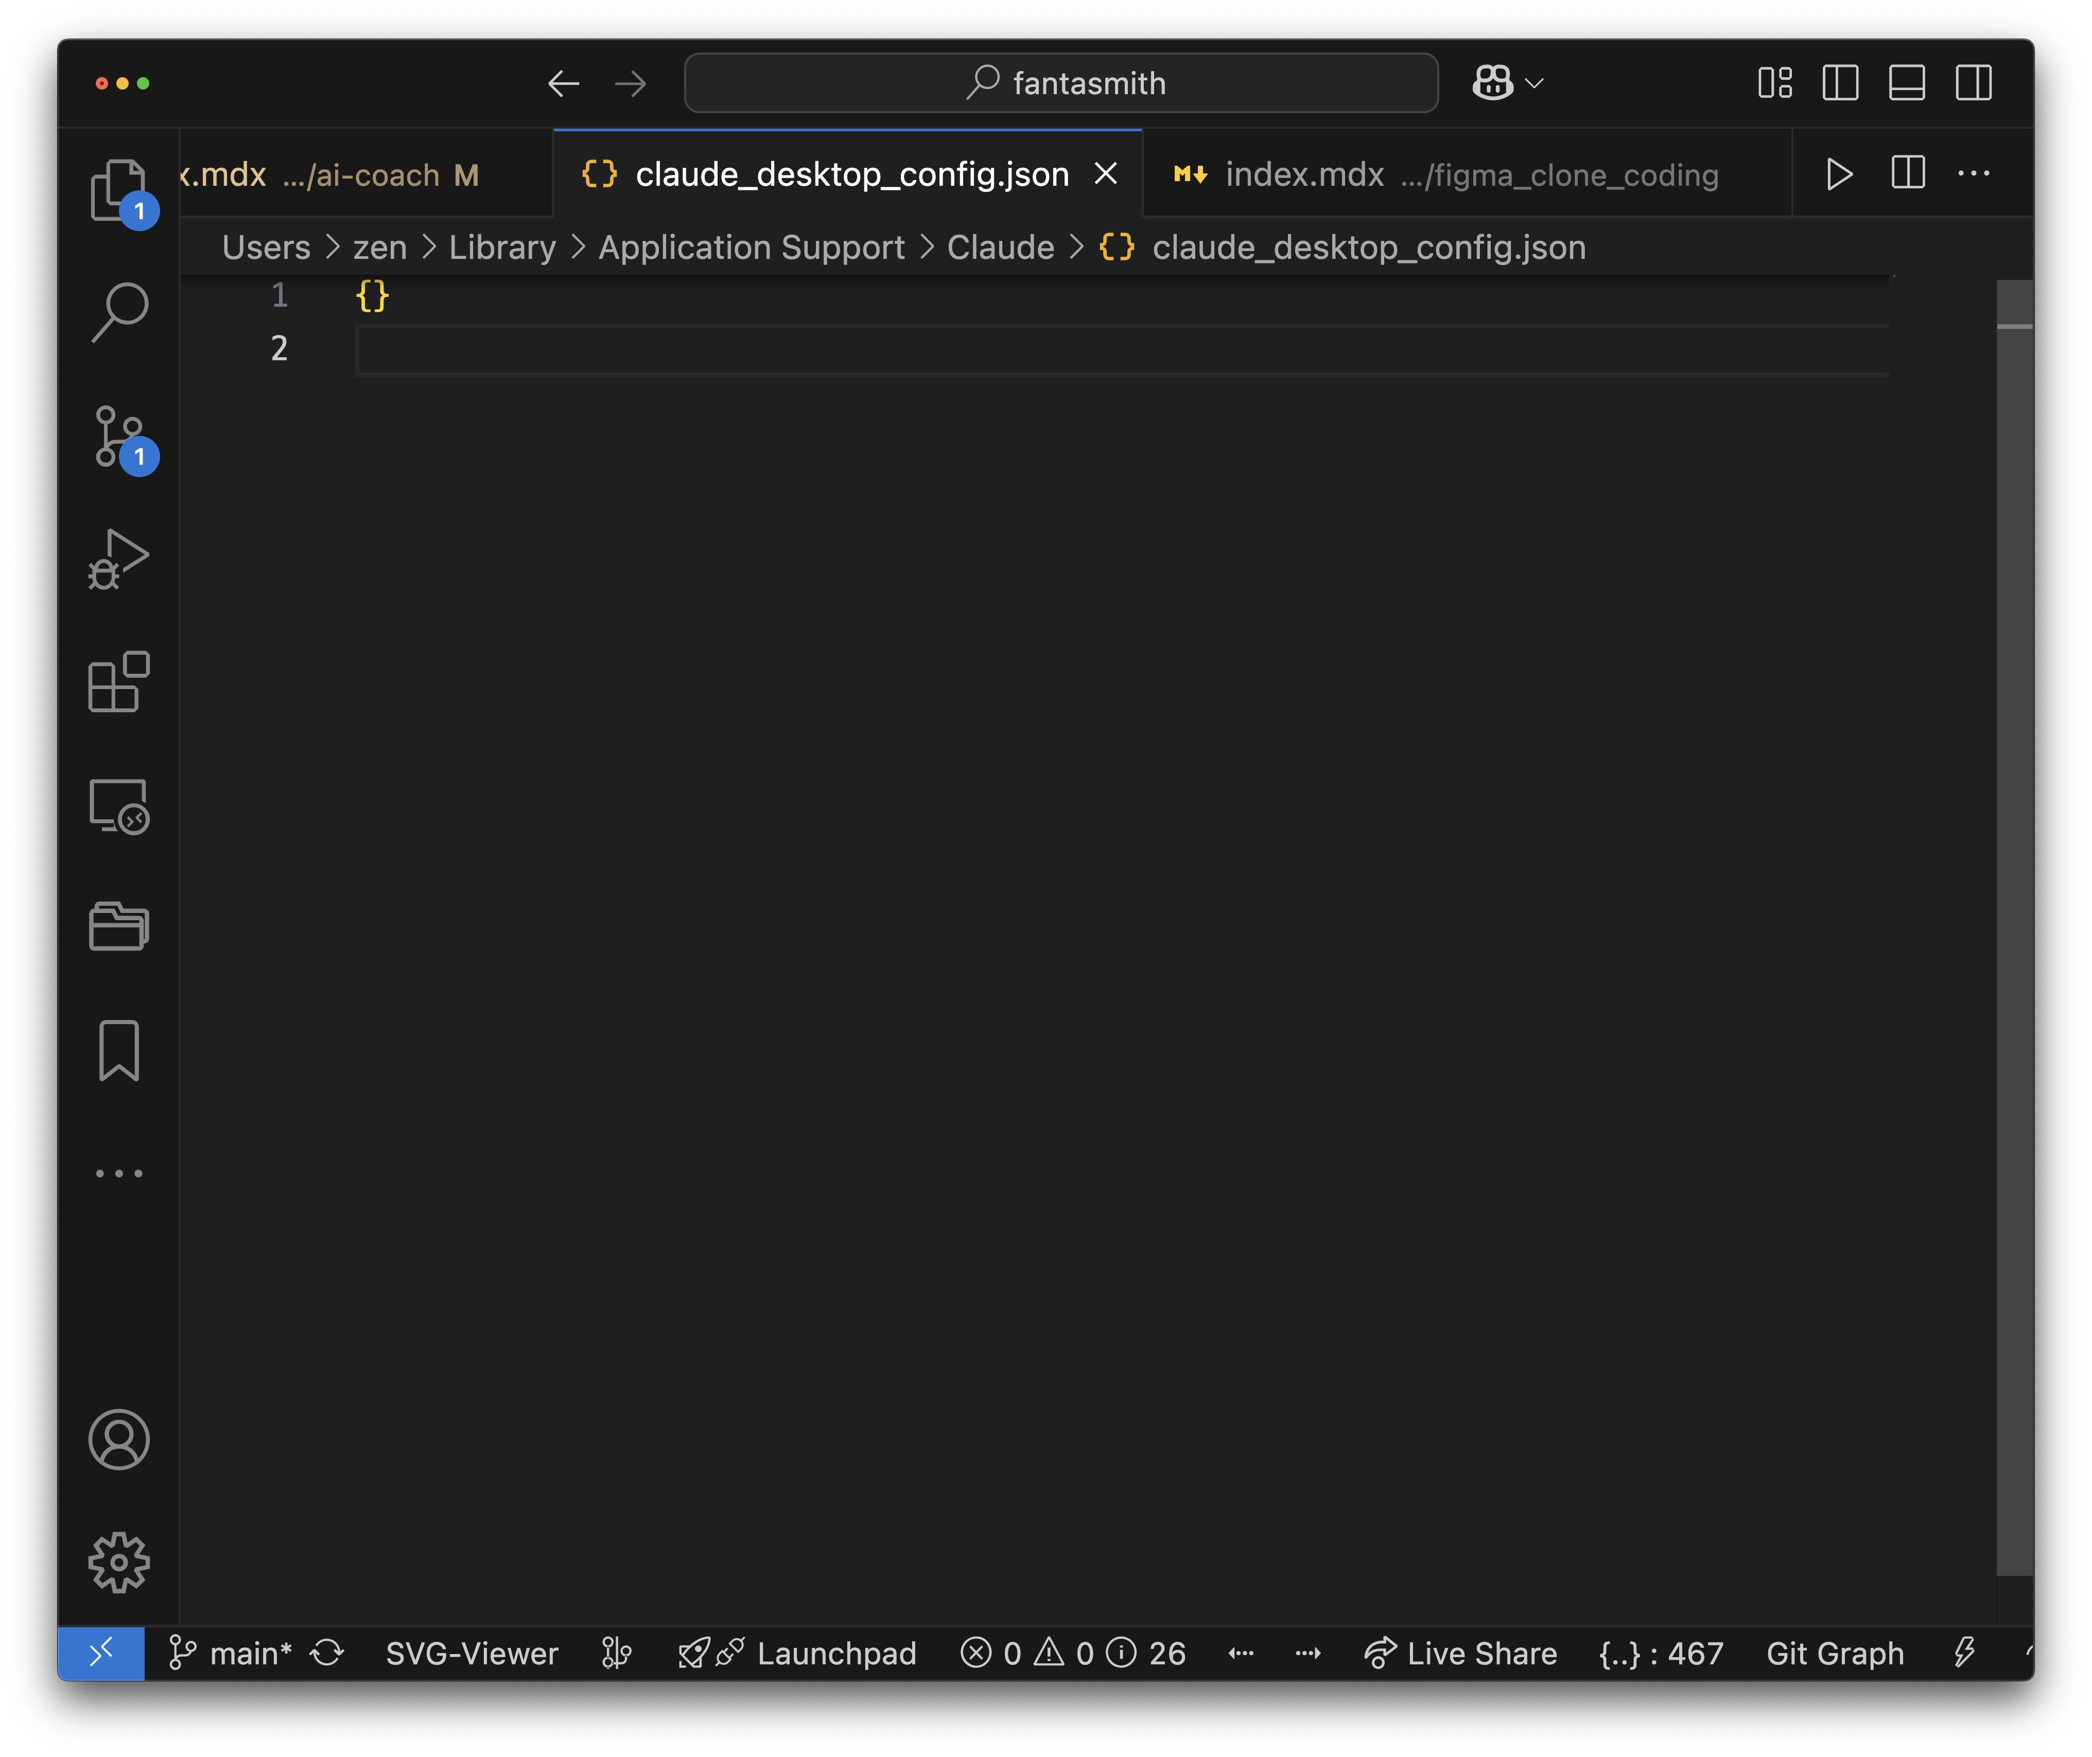Click the git graph icon beside SVG-Viewer
The image size is (2092, 1757).
click(617, 1654)
